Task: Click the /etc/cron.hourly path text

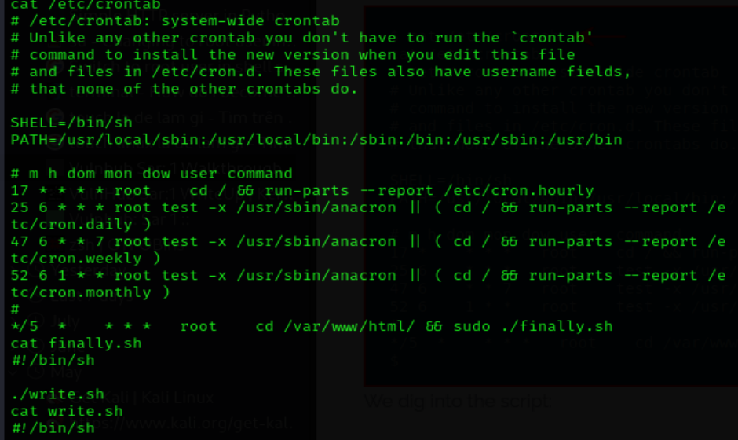Action: (519, 190)
